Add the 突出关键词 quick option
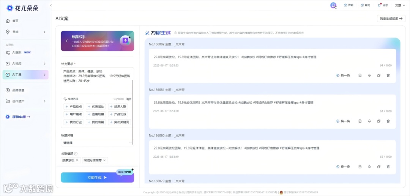The image size is (410, 196). [x=119, y=122]
